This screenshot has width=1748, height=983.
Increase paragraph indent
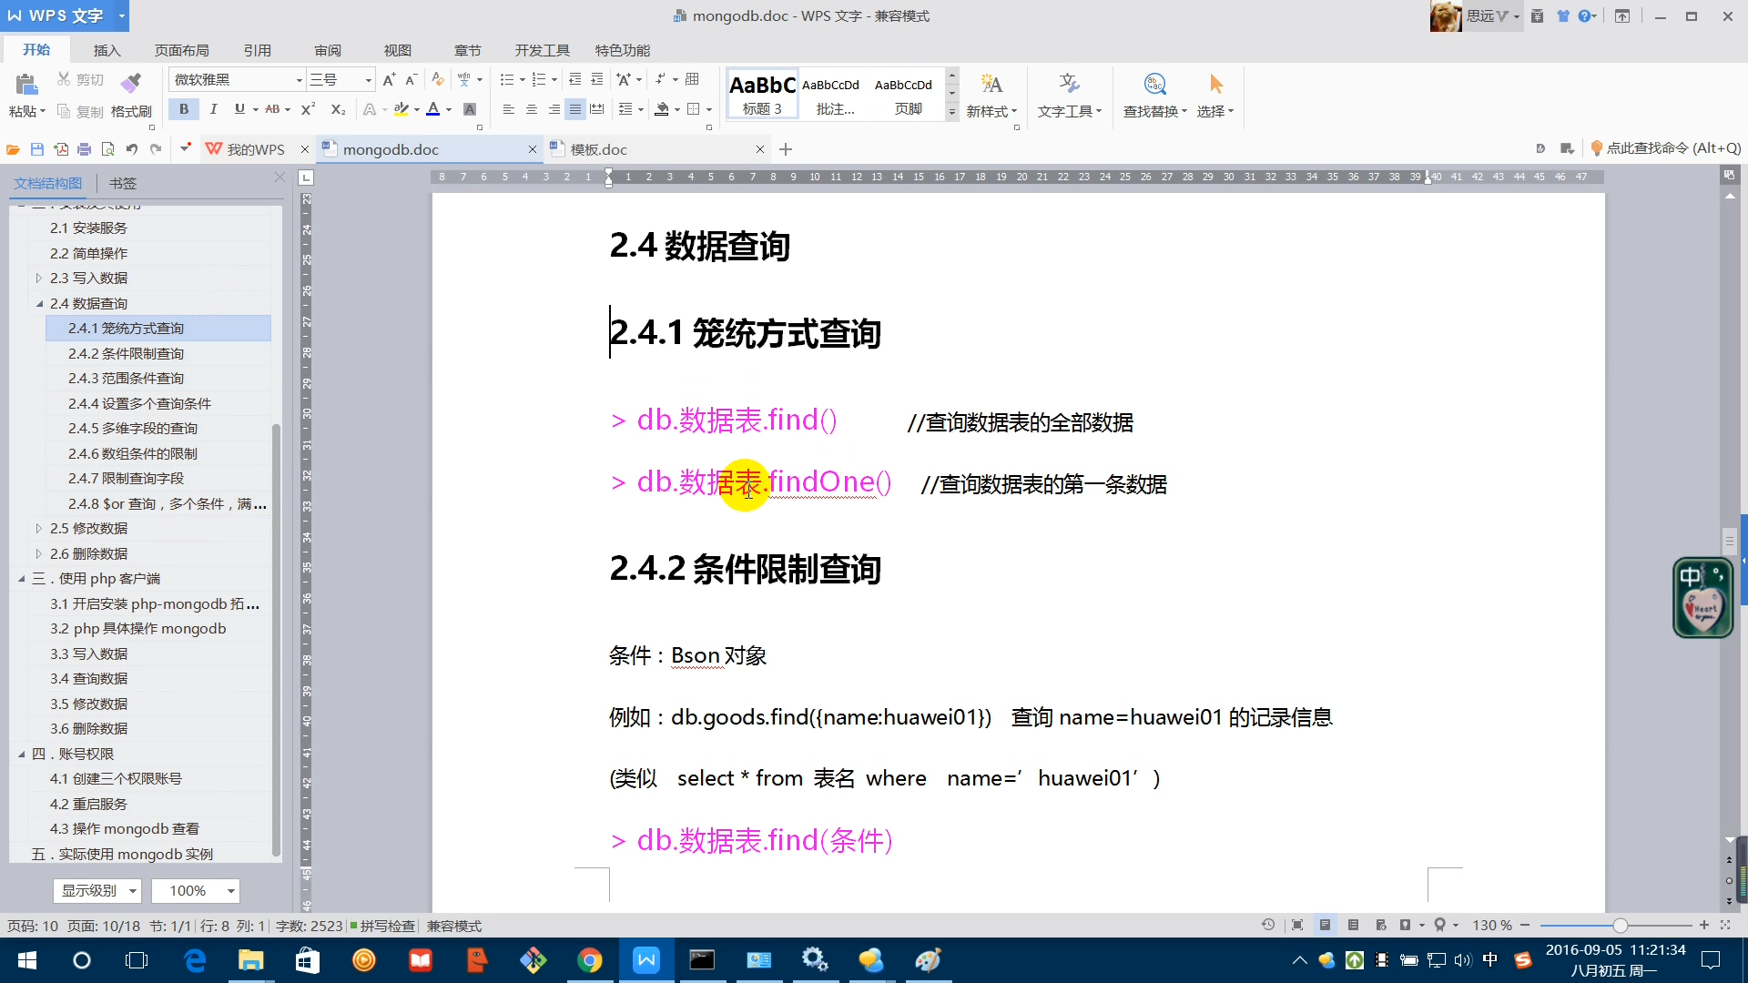597,80
